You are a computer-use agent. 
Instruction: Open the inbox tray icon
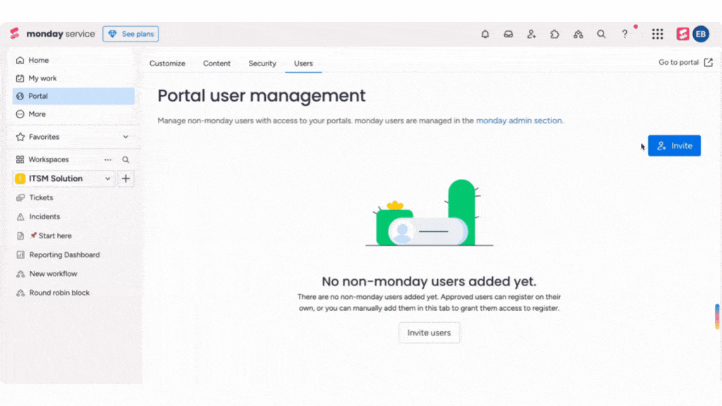[x=508, y=34]
